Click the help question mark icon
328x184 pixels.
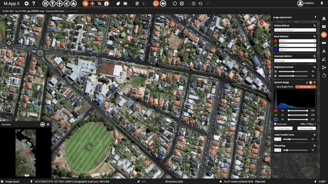point(34,3)
